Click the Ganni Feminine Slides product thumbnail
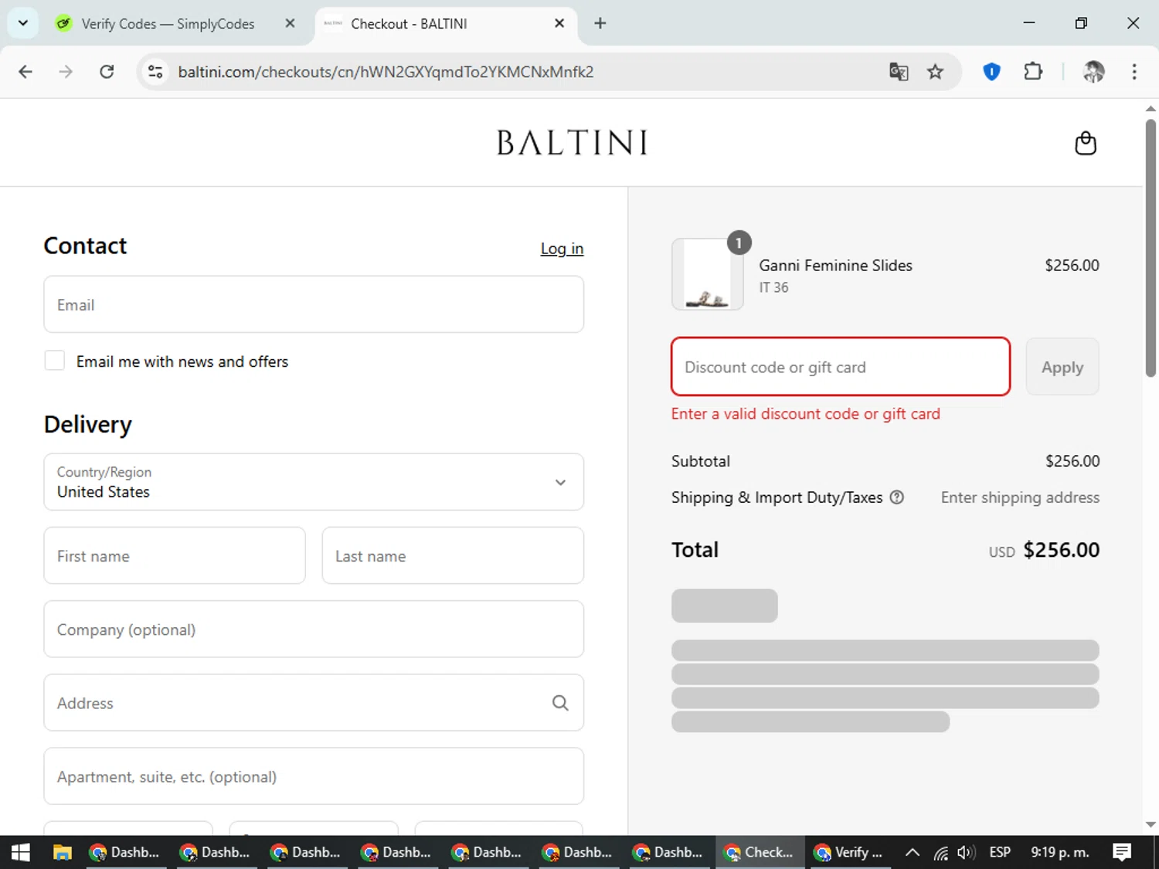The image size is (1159, 869). 708,274
